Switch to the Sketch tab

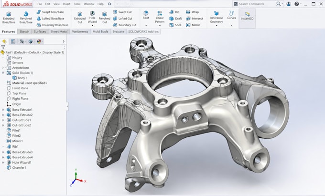(24, 31)
